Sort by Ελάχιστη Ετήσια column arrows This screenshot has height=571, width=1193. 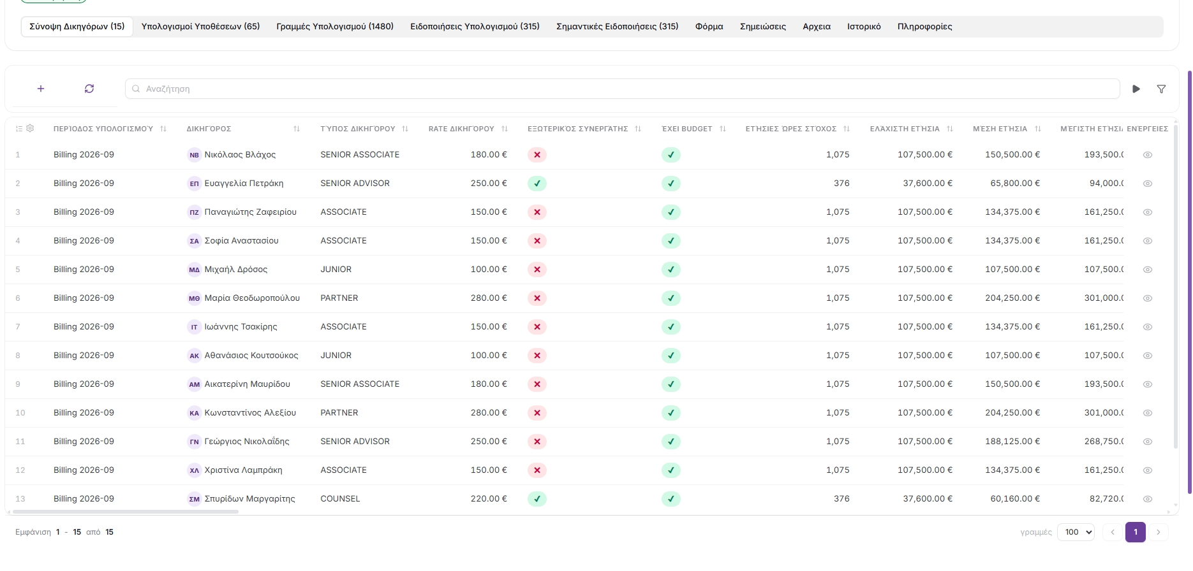click(950, 129)
